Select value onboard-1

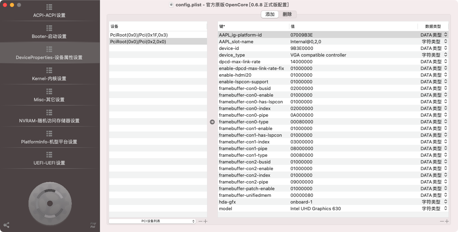pyautogui.click(x=301, y=202)
